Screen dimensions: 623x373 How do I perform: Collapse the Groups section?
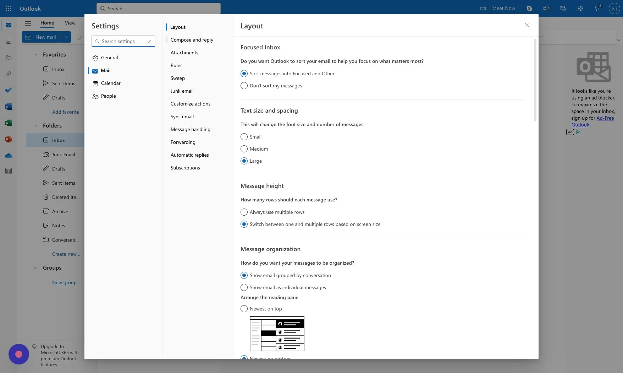coord(35,267)
